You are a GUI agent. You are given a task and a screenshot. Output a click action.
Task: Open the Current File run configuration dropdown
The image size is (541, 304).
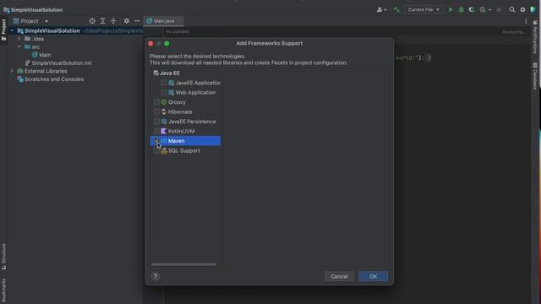(x=424, y=9)
